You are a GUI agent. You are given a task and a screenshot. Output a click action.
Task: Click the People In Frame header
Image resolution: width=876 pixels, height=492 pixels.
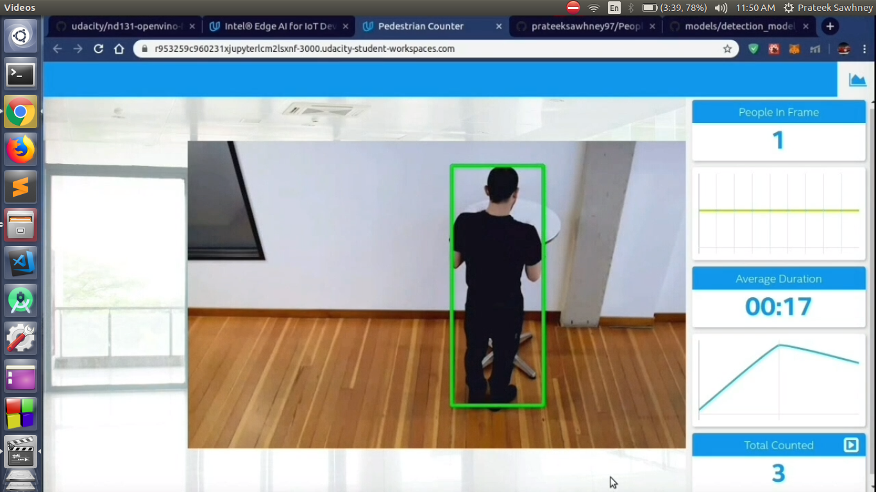tap(779, 112)
